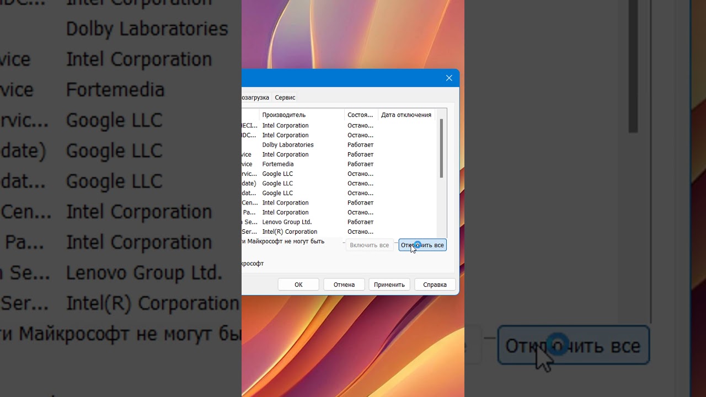Select Intel Corporation in the «Pa...» row
The width and height of the screenshot is (706, 397).
coord(285,212)
